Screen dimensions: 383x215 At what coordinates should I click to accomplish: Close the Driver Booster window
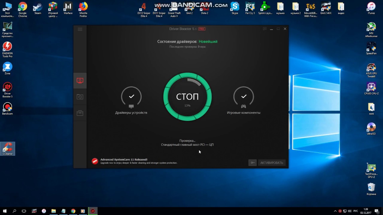coord(285,29)
